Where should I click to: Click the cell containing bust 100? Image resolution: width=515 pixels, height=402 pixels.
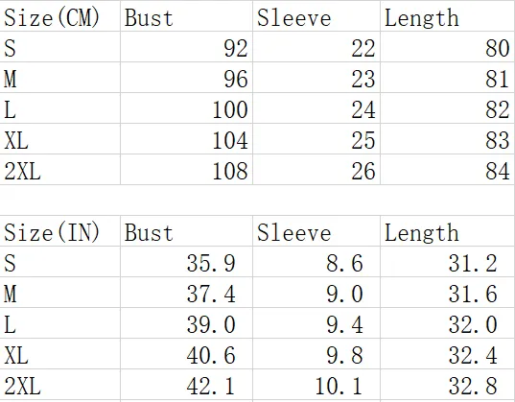pyautogui.click(x=187, y=108)
